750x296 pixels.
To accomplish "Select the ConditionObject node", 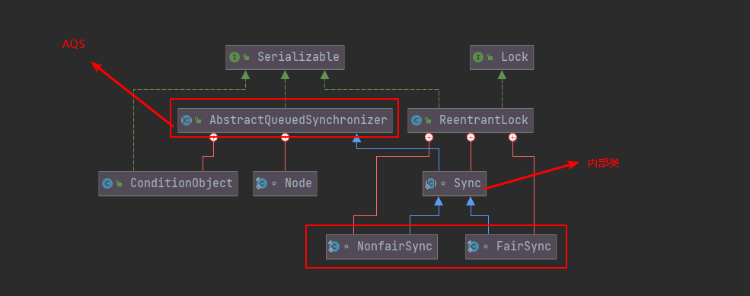I will (168, 183).
